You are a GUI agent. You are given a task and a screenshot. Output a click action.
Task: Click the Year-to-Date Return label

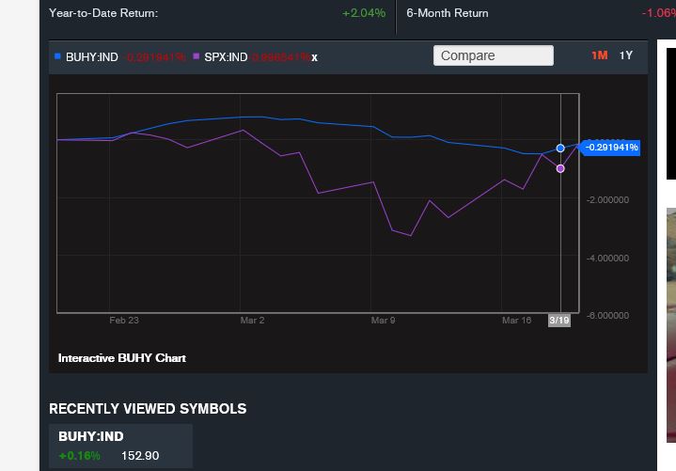(x=103, y=13)
